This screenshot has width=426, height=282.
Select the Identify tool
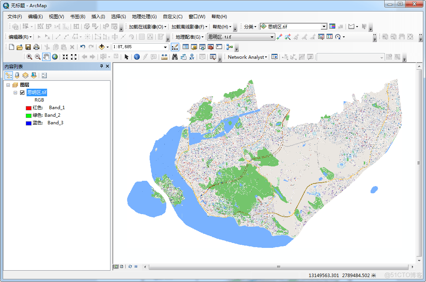click(137, 57)
